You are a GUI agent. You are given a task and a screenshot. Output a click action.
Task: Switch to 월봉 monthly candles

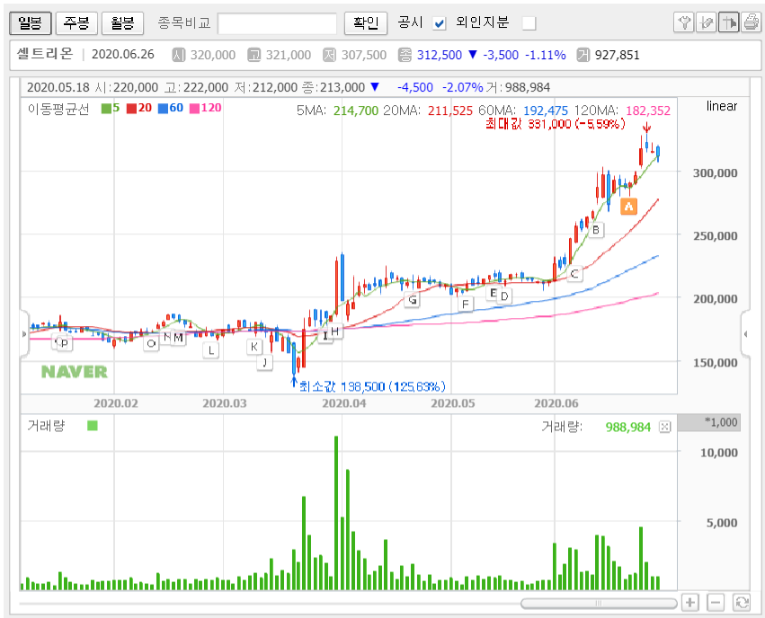coord(122,23)
